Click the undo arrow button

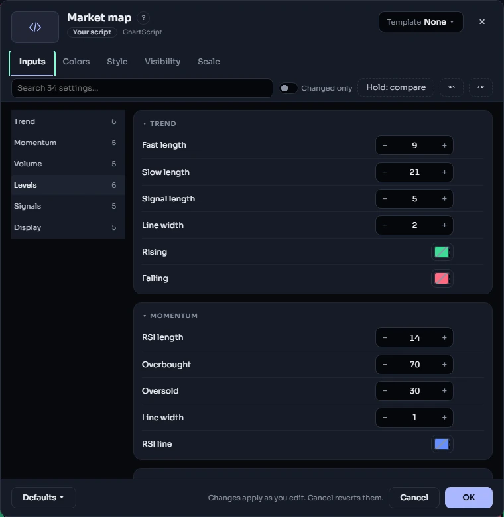click(452, 87)
